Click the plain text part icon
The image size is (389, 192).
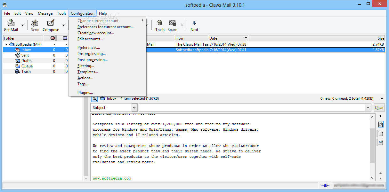click(381, 134)
